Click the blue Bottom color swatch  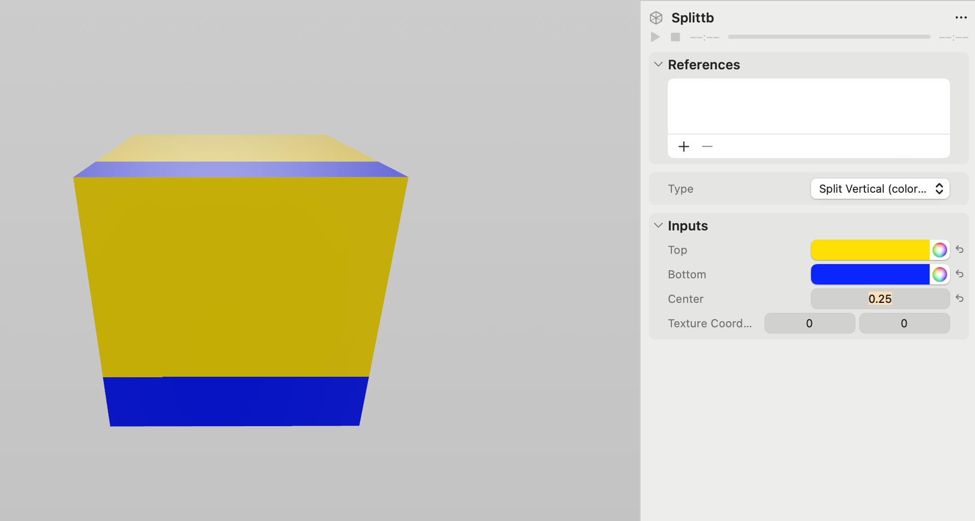point(870,274)
